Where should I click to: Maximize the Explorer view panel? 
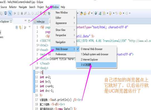[x=29, y=21]
